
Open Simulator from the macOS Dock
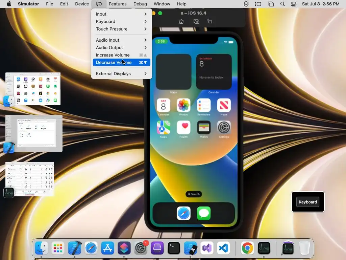pos(190,248)
